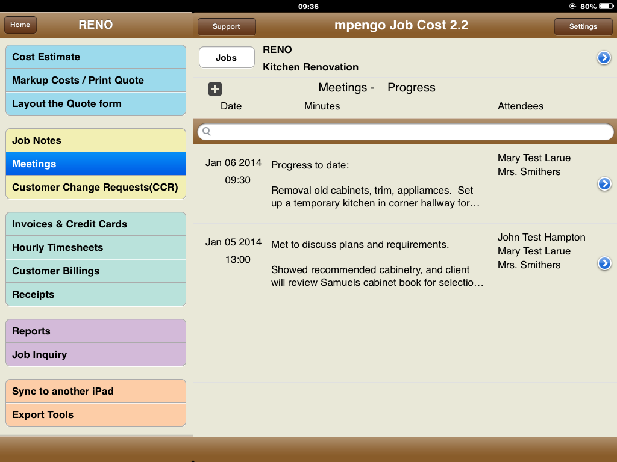Open the Jan 05 2014 meeting detail arrow
This screenshot has width=617, height=462.
604,263
